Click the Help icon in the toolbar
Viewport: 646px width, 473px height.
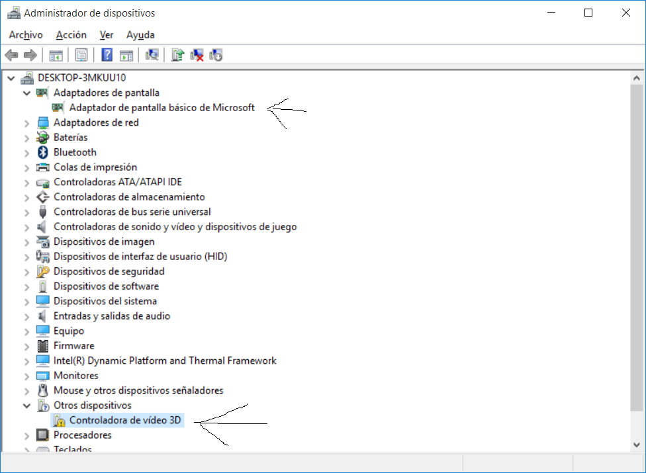(107, 54)
